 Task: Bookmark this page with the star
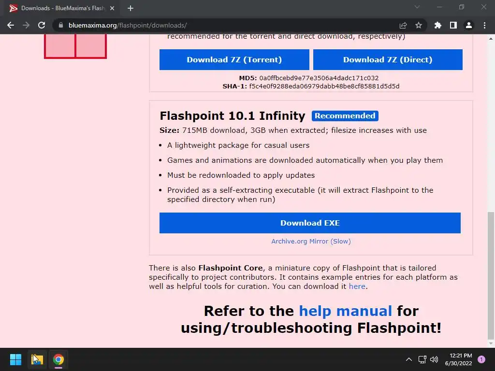pos(419,25)
